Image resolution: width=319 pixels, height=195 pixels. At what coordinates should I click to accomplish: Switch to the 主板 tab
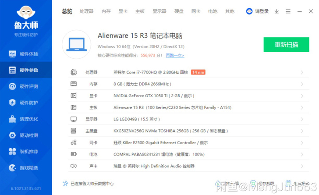(140, 11)
